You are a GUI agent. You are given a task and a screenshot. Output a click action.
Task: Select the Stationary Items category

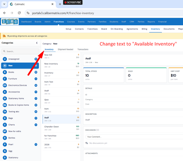(x=20, y=99)
